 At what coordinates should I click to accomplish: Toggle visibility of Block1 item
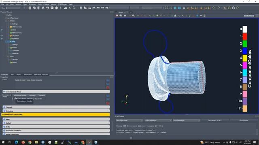coord(2,30)
